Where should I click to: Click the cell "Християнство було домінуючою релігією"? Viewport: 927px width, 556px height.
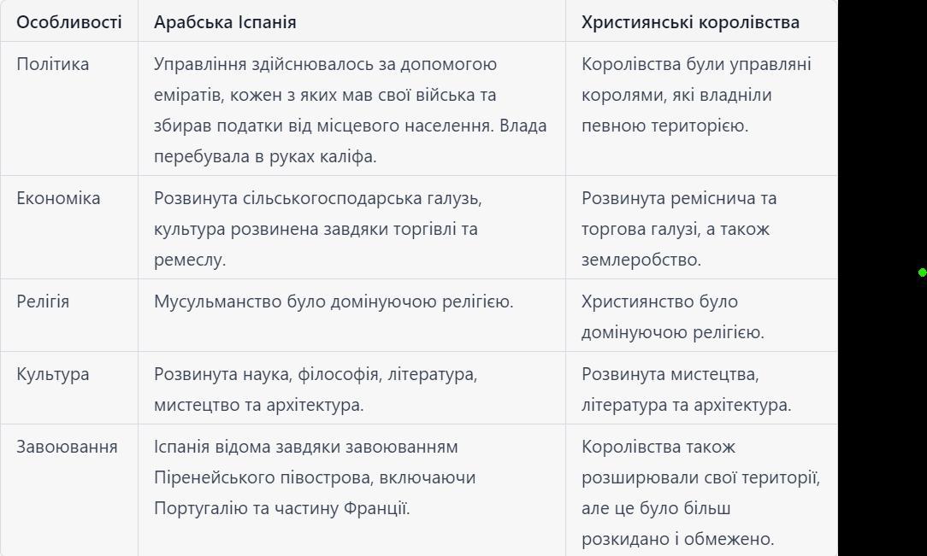(x=672, y=317)
